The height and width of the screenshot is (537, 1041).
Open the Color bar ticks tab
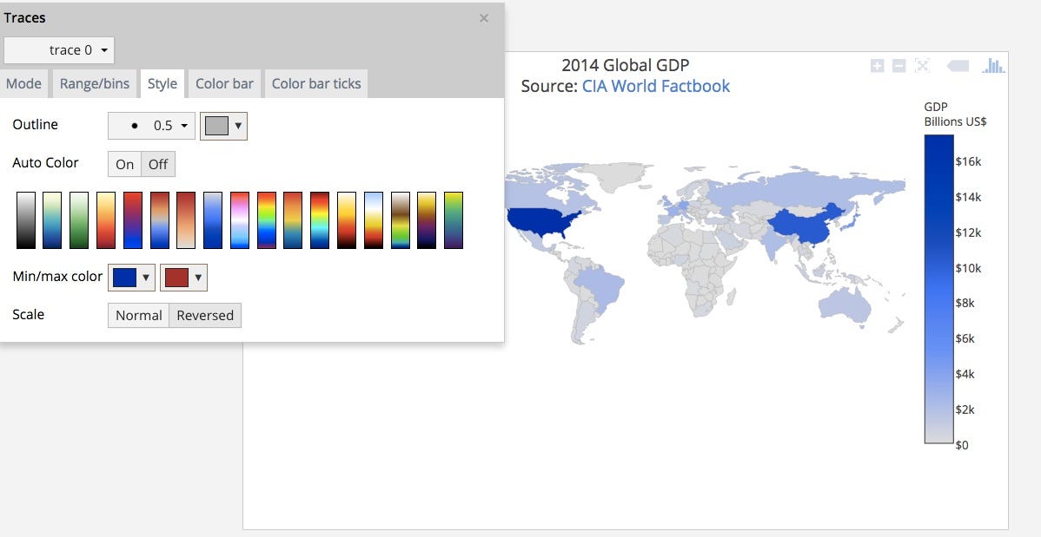pos(316,84)
